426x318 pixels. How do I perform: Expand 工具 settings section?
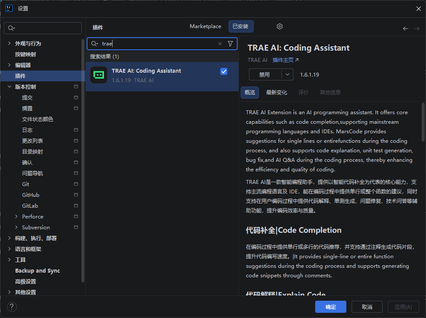10,260
